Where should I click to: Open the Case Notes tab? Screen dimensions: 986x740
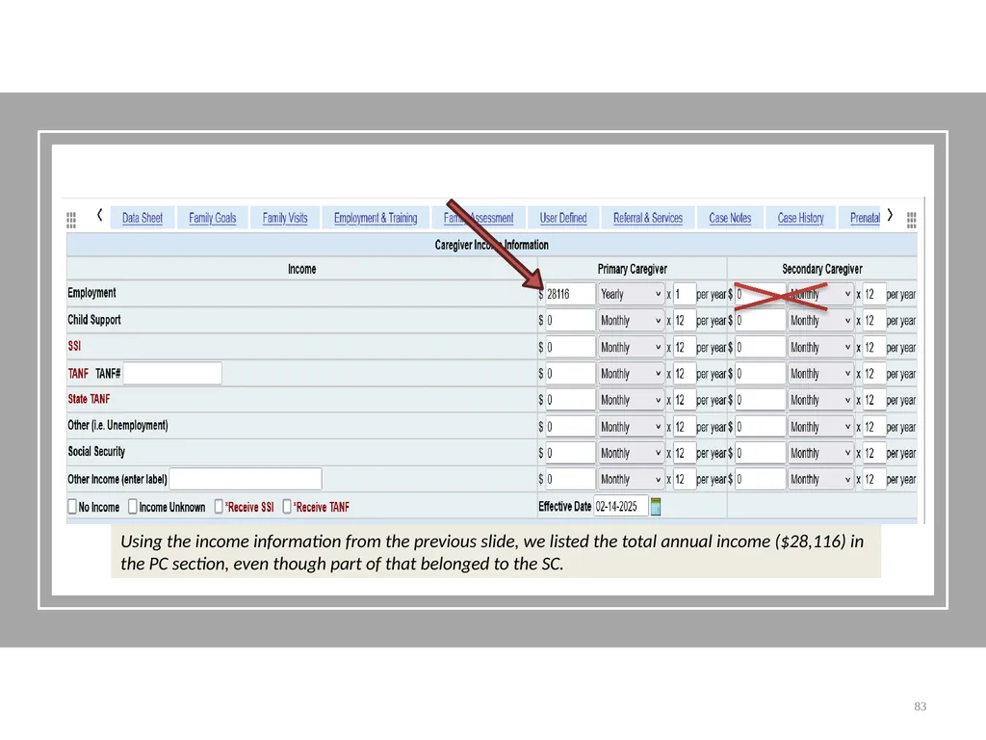pos(730,218)
